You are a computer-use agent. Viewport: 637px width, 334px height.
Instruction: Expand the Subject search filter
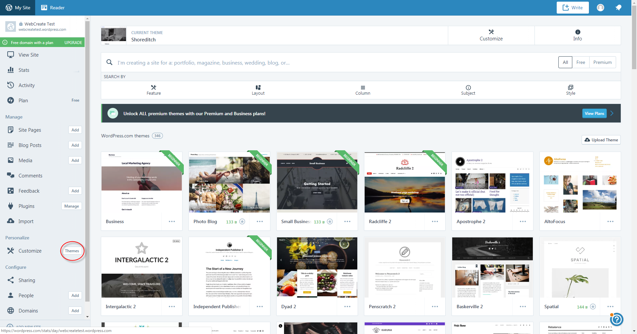coord(468,90)
